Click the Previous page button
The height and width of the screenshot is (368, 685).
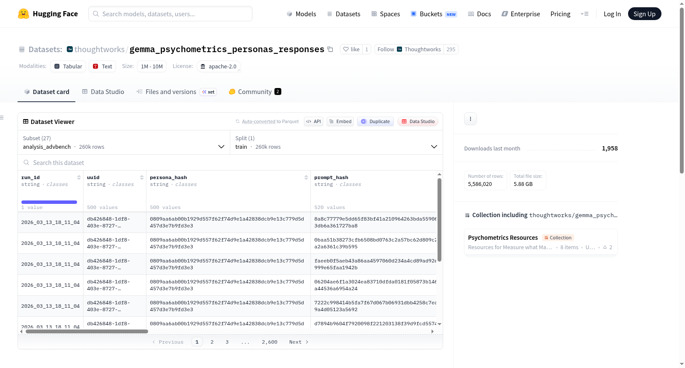tap(168, 342)
